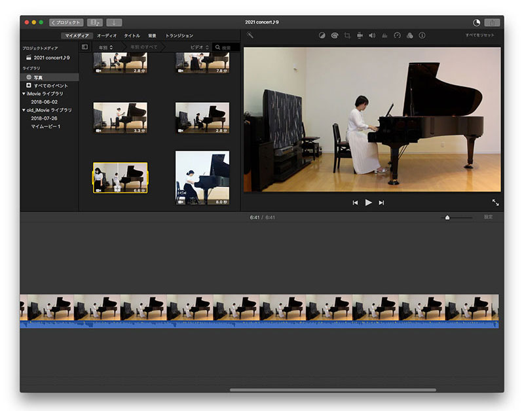This screenshot has width=524, height=411.
Task: Collapse the old_iMovie ライブラリ tree
Action: click(x=24, y=111)
